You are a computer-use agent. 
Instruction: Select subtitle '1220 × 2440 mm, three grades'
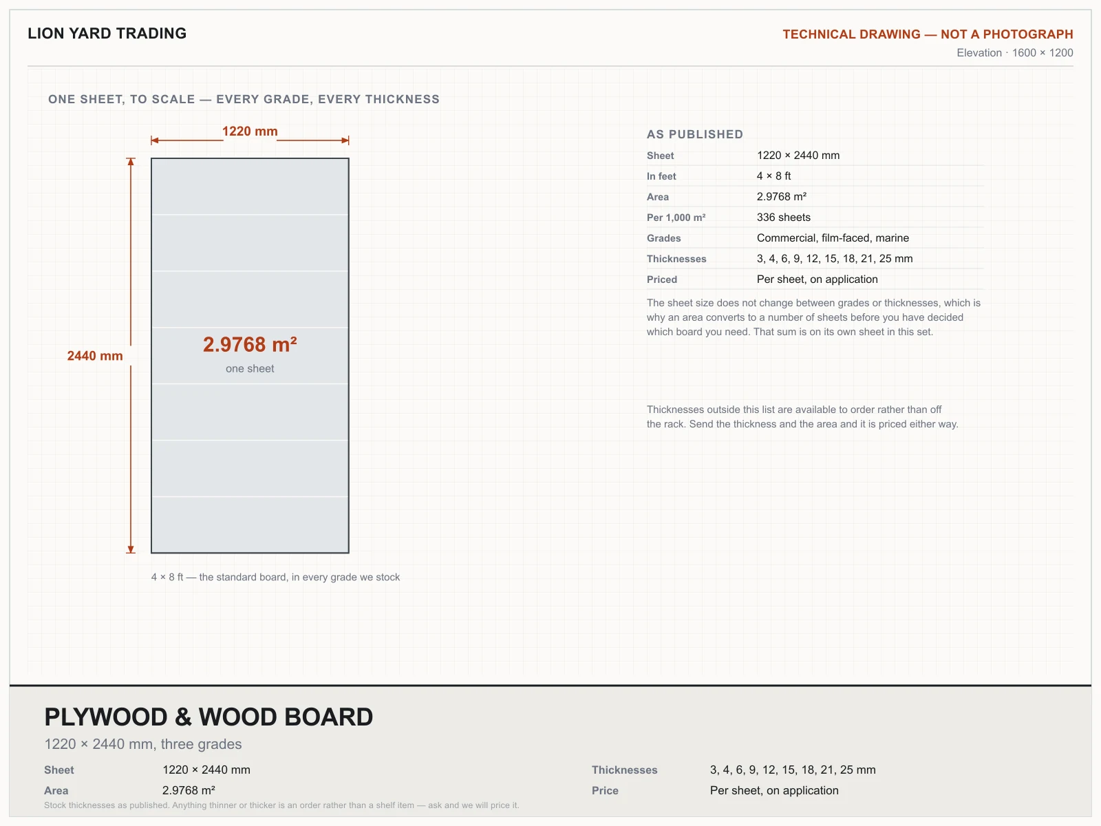143,744
